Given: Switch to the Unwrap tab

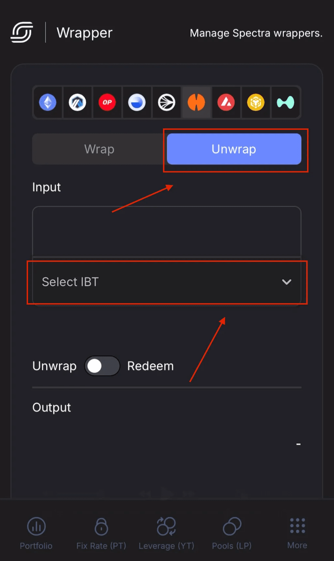Looking at the screenshot, I should pos(234,149).
